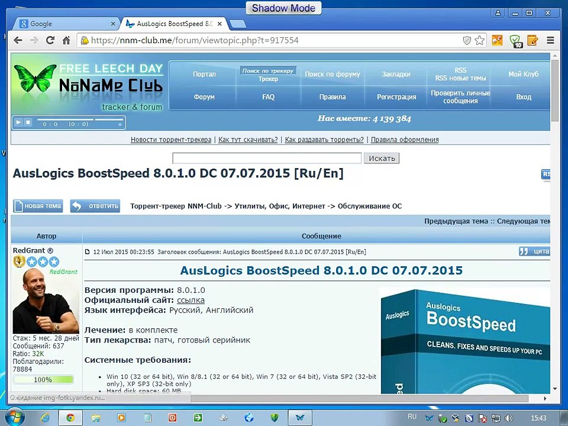Viewport: 568px width, 426px height.
Task: Open Мой Клуб menu item
Action: tap(524, 75)
